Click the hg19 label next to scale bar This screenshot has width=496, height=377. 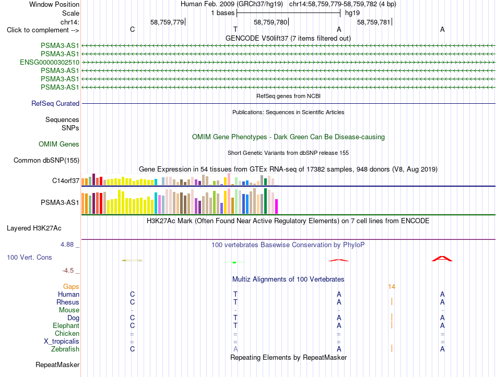pos(352,13)
